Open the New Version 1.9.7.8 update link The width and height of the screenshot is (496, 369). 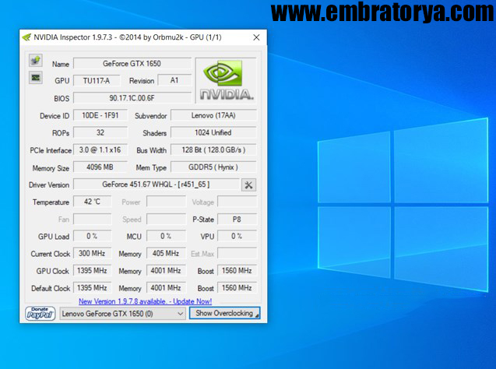[145, 301]
